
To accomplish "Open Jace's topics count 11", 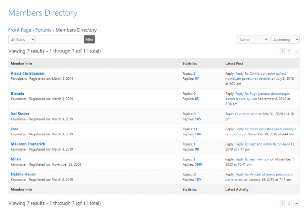I will [195, 129].
